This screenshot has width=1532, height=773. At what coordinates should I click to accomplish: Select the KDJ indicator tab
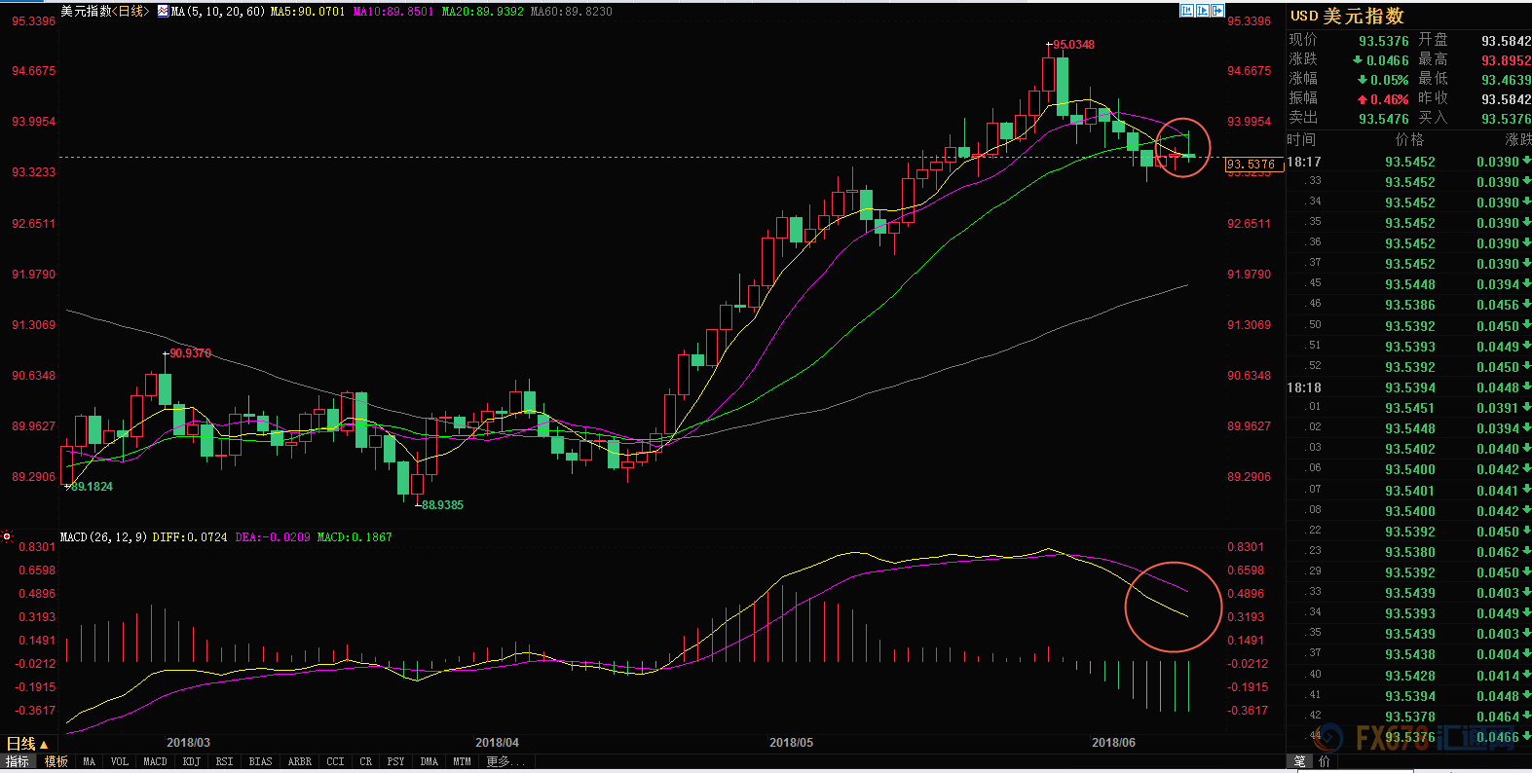click(x=192, y=761)
